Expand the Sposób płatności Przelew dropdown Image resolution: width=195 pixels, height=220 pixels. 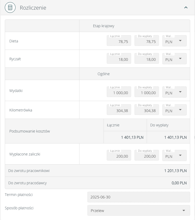click(139, 210)
